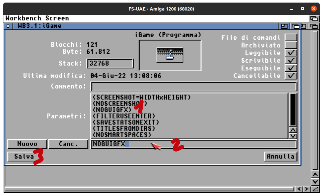The width and height of the screenshot is (323, 196).
Task: Click the WB3.1:iGame window title
Action: pos(40,26)
